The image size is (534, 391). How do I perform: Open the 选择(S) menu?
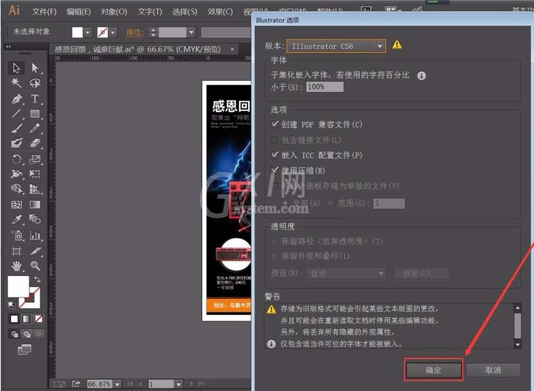185,12
